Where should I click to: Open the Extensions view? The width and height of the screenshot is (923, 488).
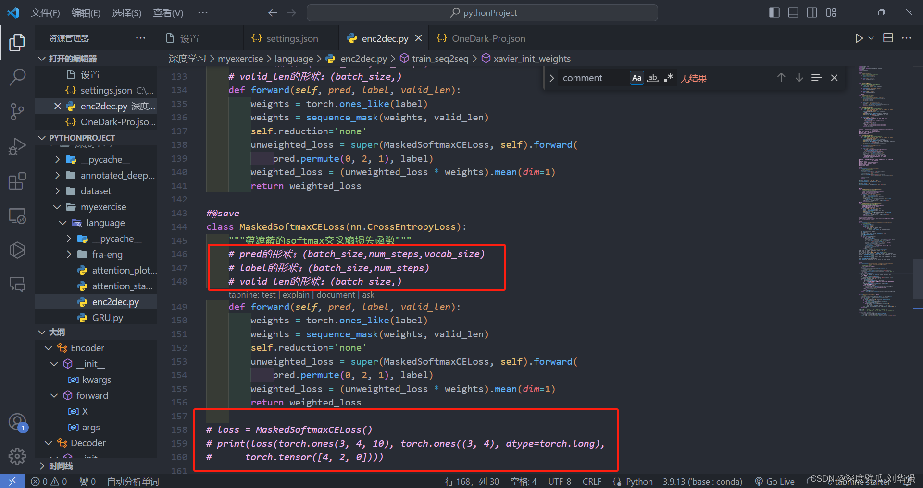tap(17, 181)
